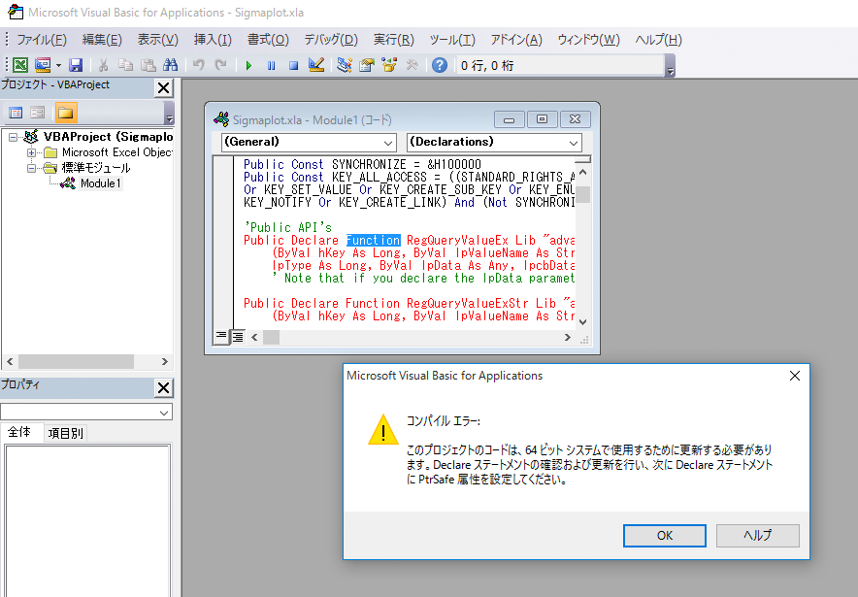The width and height of the screenshot is (858, 597).
Task: Click the code window horizontal scroll thumb
Action: click(272, 338)
